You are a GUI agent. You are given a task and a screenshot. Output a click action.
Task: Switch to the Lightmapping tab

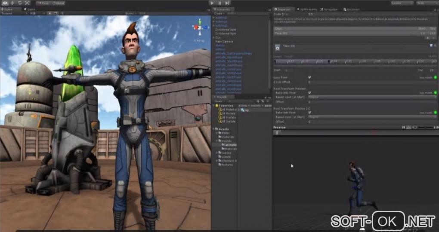(x=308, y=9)
